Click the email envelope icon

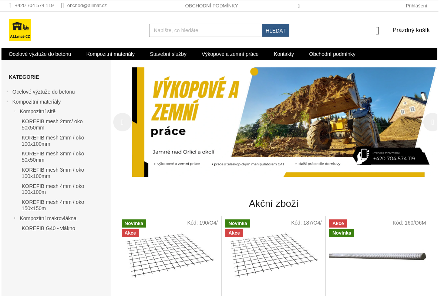point(63,6)
